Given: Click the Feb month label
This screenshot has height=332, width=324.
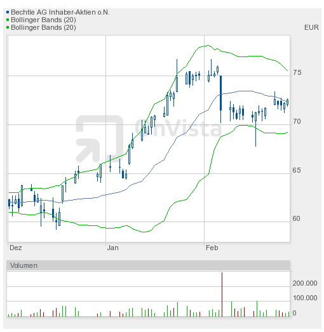Looking at the screenshot, I should click(x=212, y=248).
